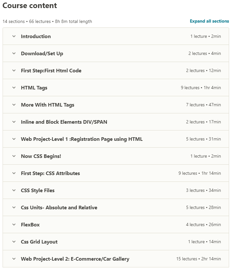233x270 pixels.
Task: Click chevron for Inline and Block Elements
Action: point(14,122)
